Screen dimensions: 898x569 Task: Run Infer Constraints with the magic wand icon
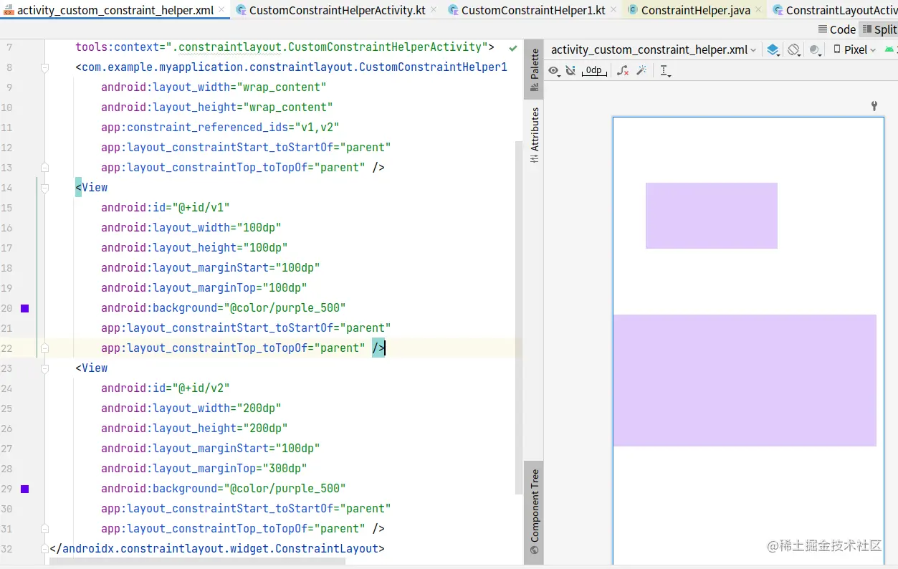click(x=641, y=70)
